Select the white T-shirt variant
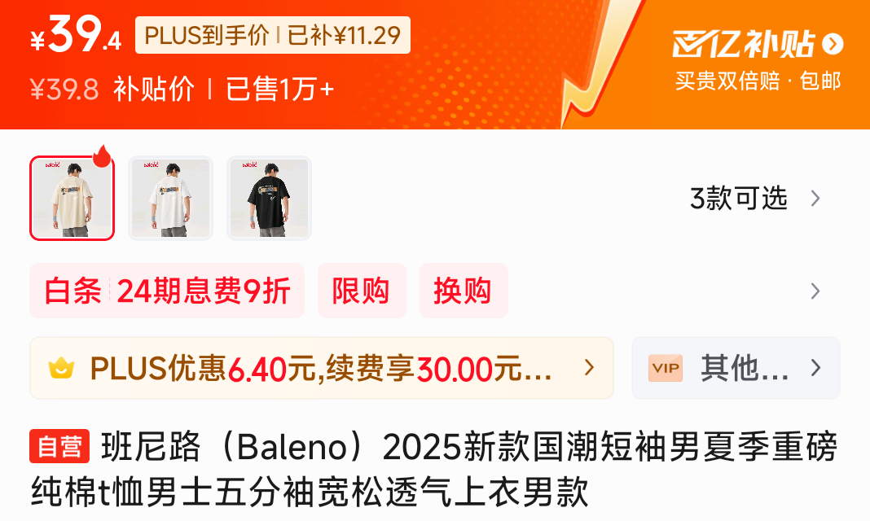This screenshot has height=521, width=870. coord(170,199)
